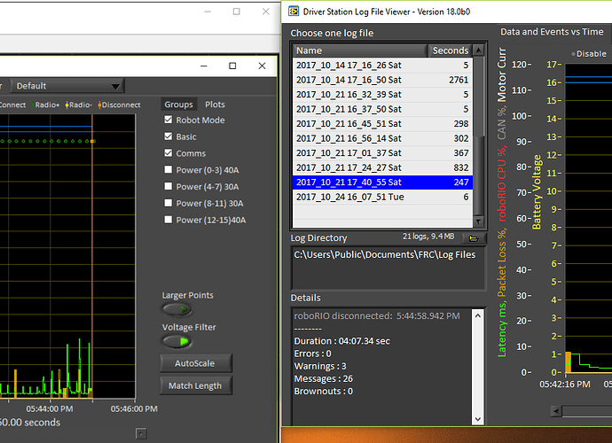612x443 pixels.
Task: Enable Power (0-3) 40A checkbox
Action: 169,169
